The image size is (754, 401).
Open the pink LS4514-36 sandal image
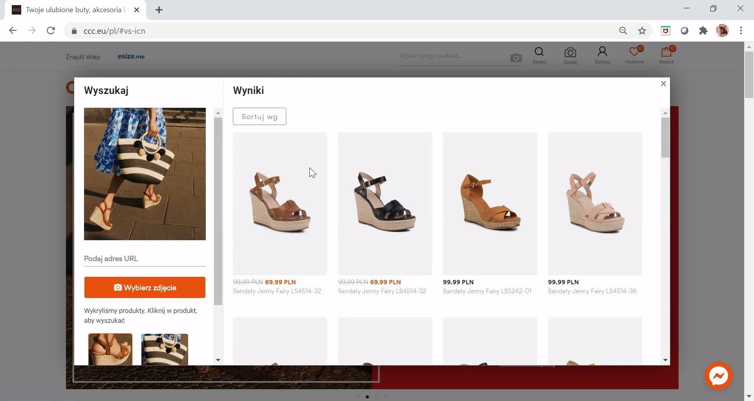[x=595, y=204]
